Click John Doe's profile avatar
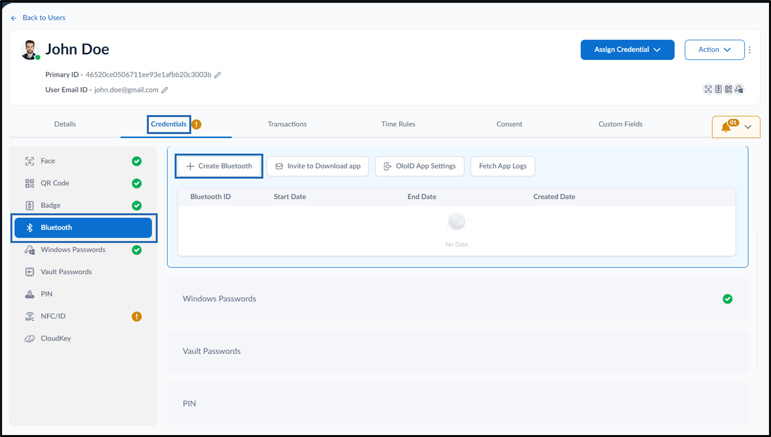Screen dimensions: 771x437 coord(30,50)
